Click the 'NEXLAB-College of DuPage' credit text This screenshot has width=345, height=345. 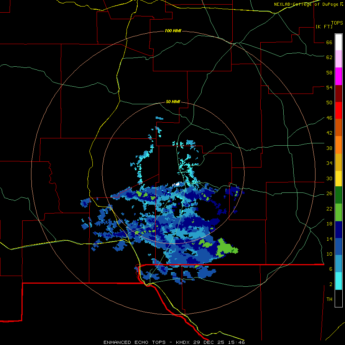pos(306,4)
